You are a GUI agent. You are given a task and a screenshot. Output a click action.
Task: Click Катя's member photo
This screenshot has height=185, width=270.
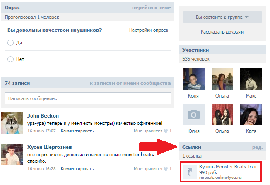click(x=251, y=114)
